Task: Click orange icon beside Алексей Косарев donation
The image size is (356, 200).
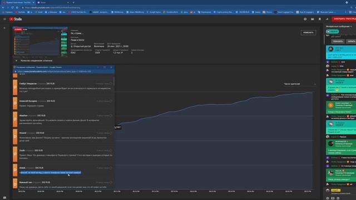Action: [x=15, y=103]
